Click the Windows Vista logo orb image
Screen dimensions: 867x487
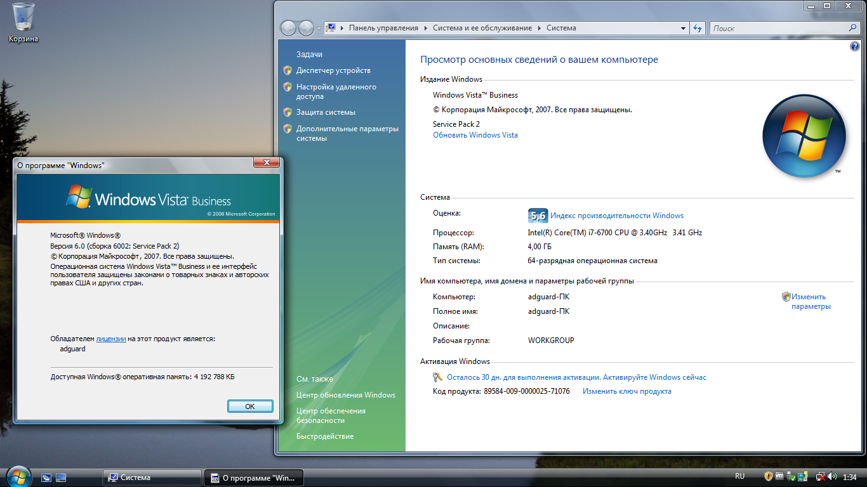(x=804, y=136)
